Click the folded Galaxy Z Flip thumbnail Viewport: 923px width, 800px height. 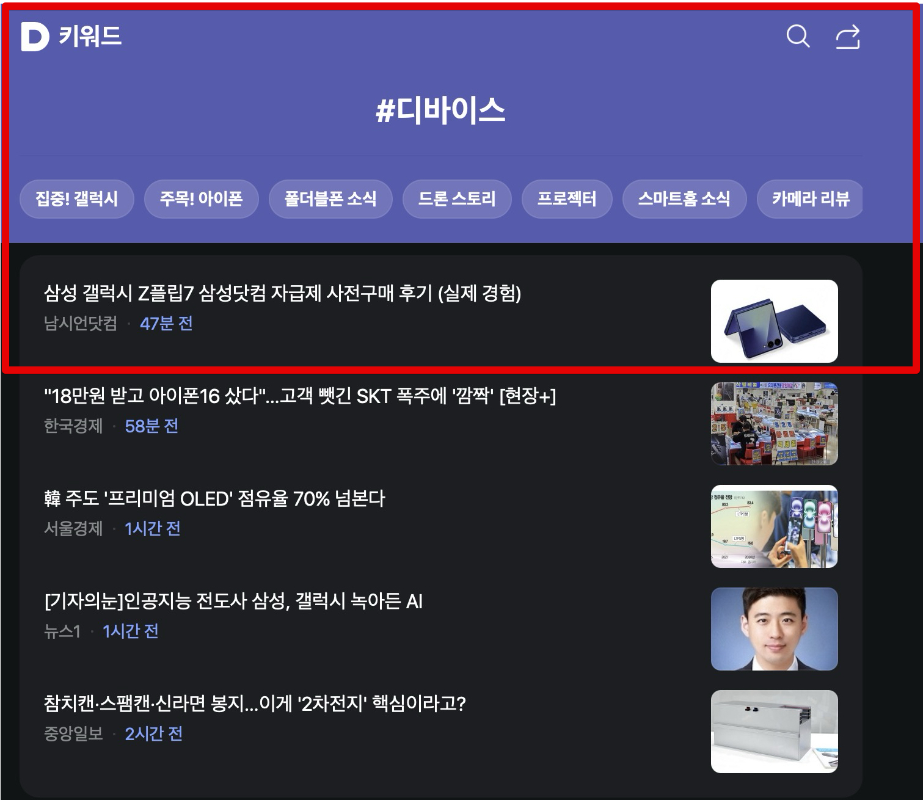coord(775,321)
